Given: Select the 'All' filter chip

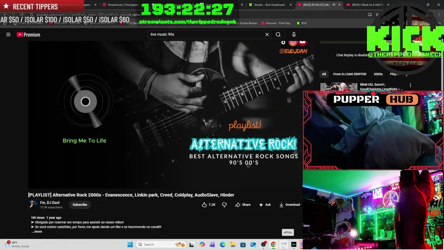Looking at the screenshot, I should [x=324, y=74].
